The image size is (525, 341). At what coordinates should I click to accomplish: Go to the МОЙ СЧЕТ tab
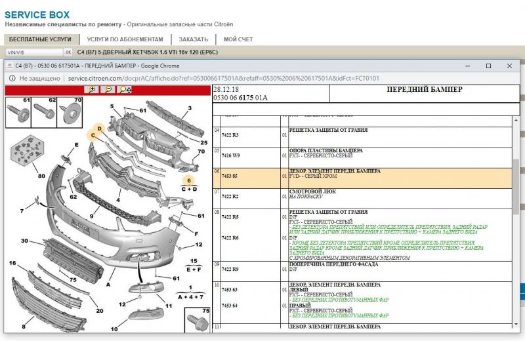point(238,39)
